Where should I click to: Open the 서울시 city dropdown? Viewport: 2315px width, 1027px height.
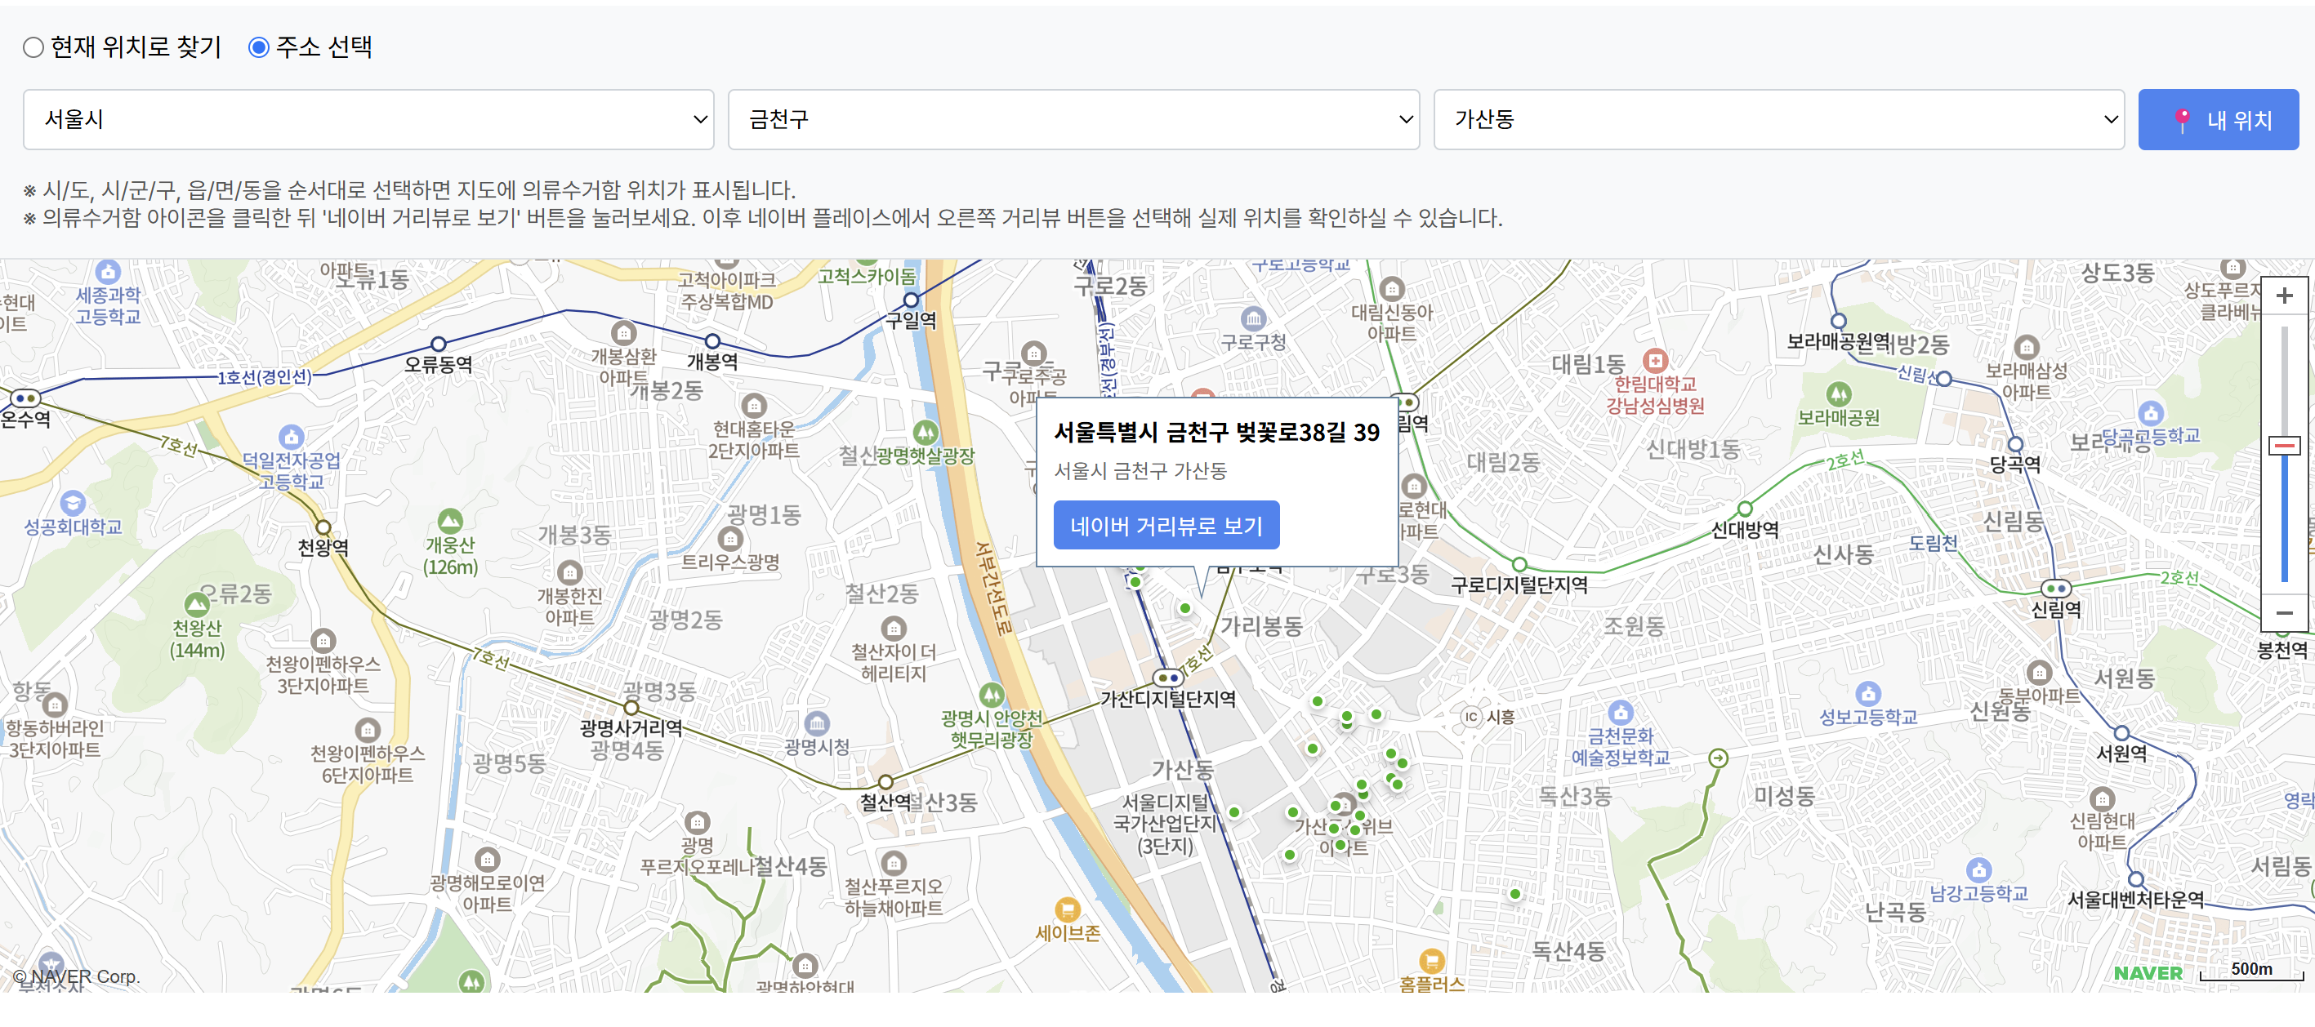pos(368,119)
